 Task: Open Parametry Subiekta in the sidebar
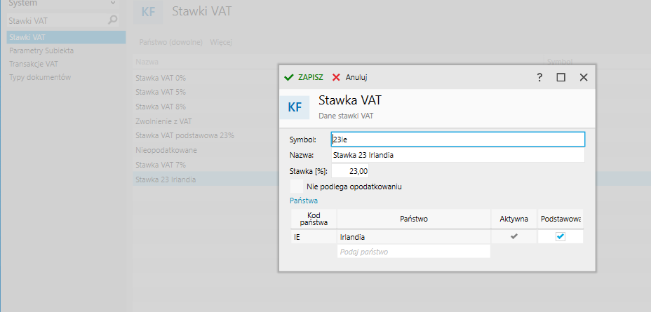point(41,50)
